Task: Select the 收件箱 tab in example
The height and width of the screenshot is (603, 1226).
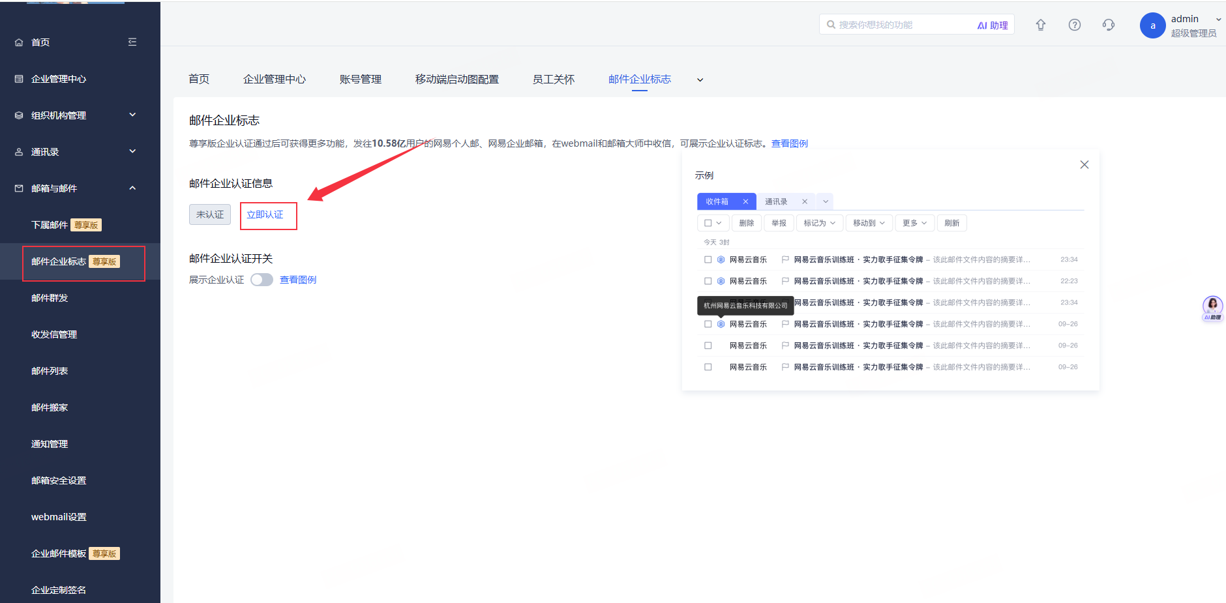Action: pos(717,201)
